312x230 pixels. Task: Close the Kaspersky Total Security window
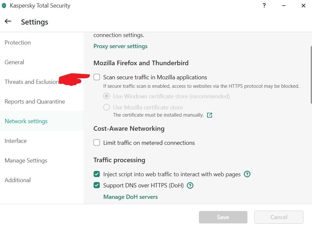point(303,6)
